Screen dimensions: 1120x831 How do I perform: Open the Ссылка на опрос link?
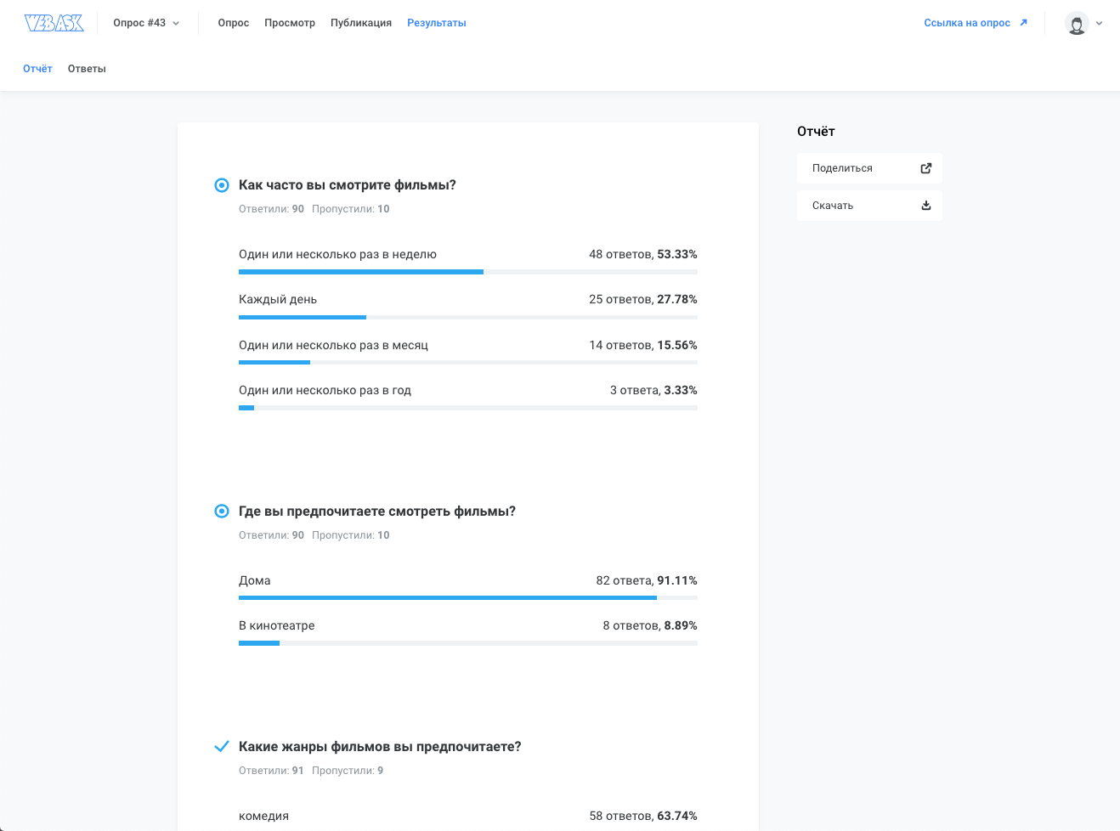pyautogui.click(x=967, y=23)
